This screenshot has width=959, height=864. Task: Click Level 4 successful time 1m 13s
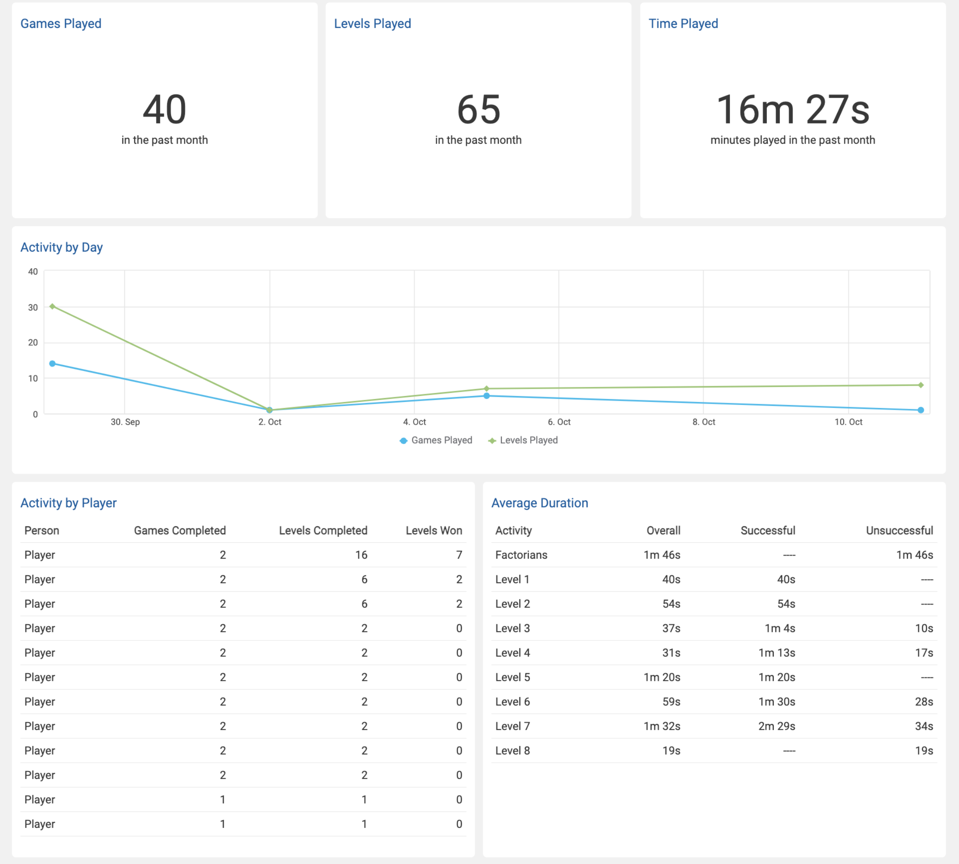tap(776, 653)
